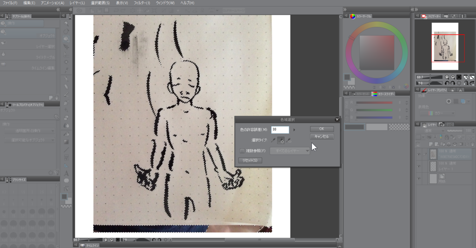Expand the tolerance slider arrow beside 30
Image resolution: width=476 pixels, height=248 pixels.
294,130
